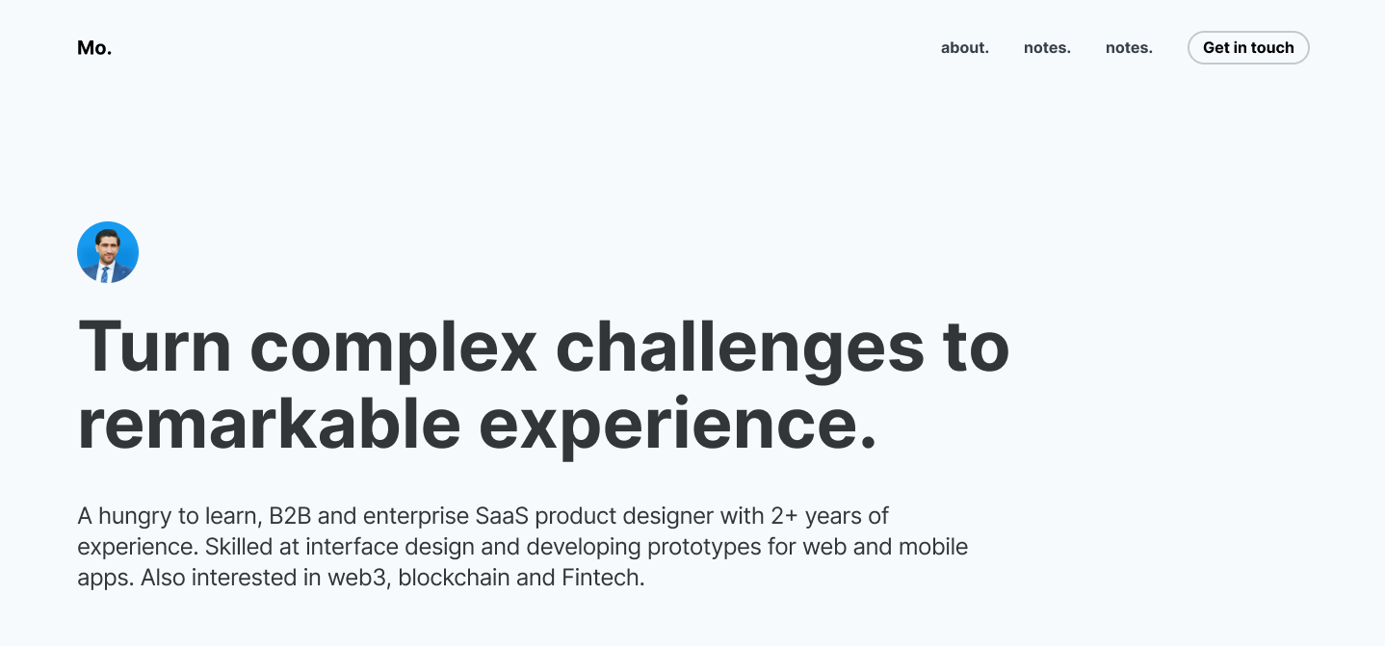
Task: Choose "about." from the top navigation
Action: pyautogui.click(x=964, y=47)
